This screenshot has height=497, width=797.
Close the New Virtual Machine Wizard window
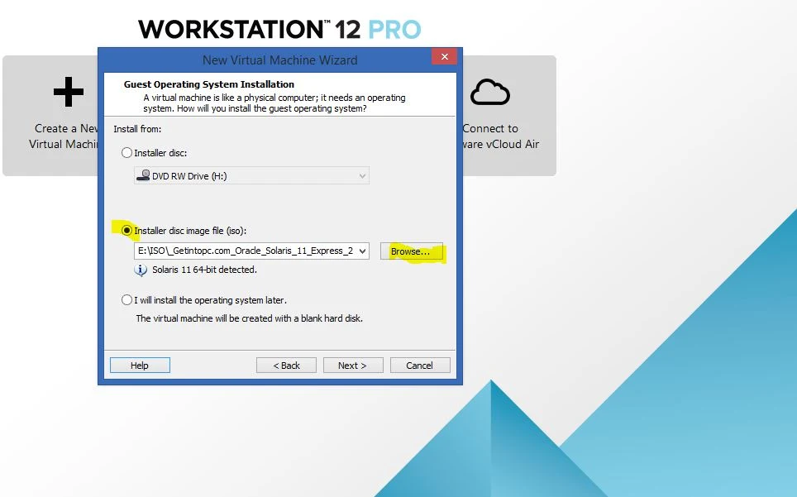pyautogui.click(x=444, y=56)
